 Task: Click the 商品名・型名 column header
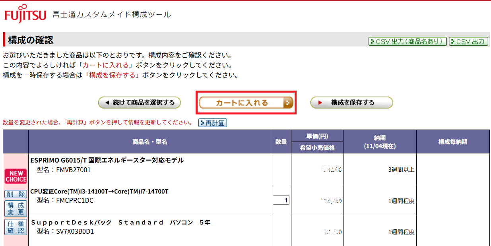pyautogui.click(x=149, y=142)
